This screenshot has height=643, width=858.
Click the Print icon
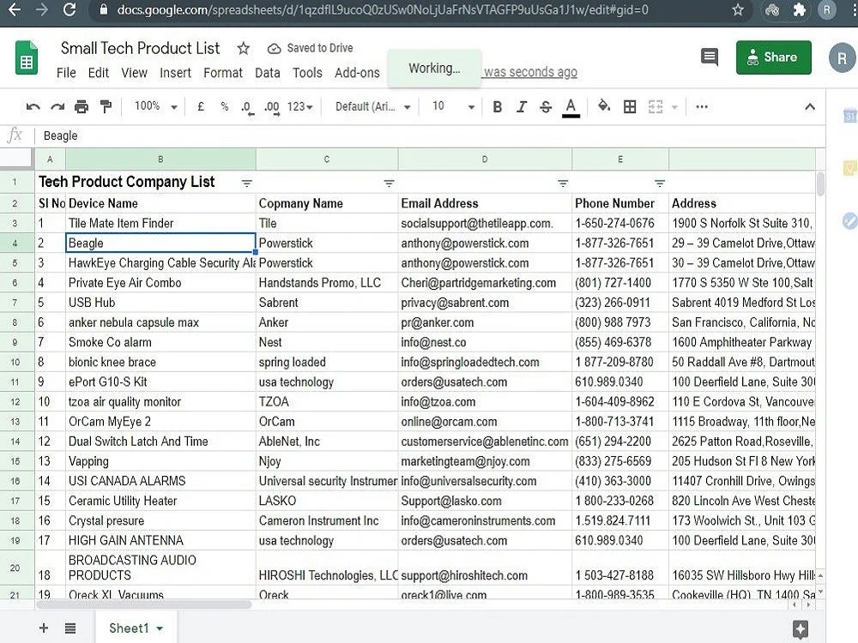(x=82, y=106)
